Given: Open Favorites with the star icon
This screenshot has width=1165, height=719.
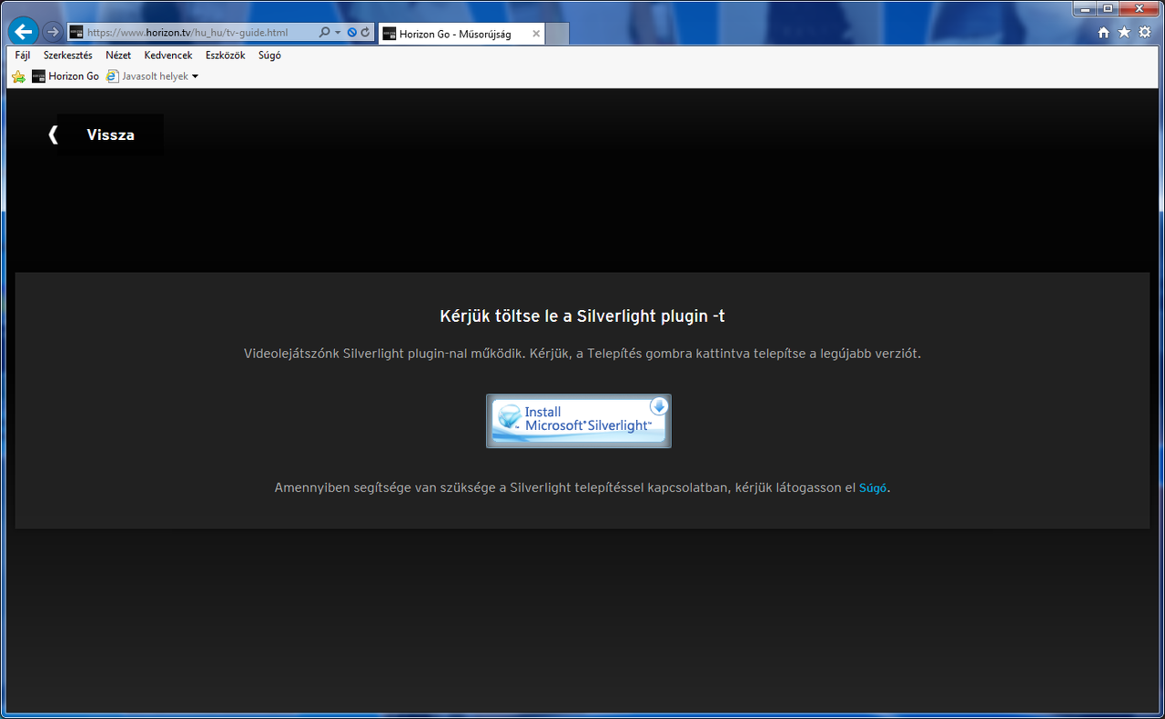Looking at the screenshot, I should tap(1124, 33).
